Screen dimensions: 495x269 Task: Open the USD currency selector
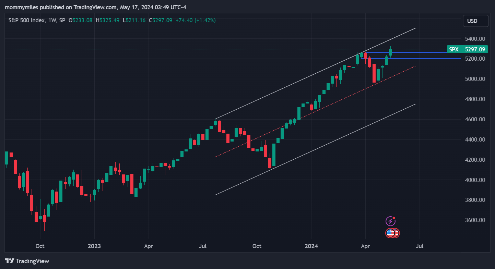point(475,21)
